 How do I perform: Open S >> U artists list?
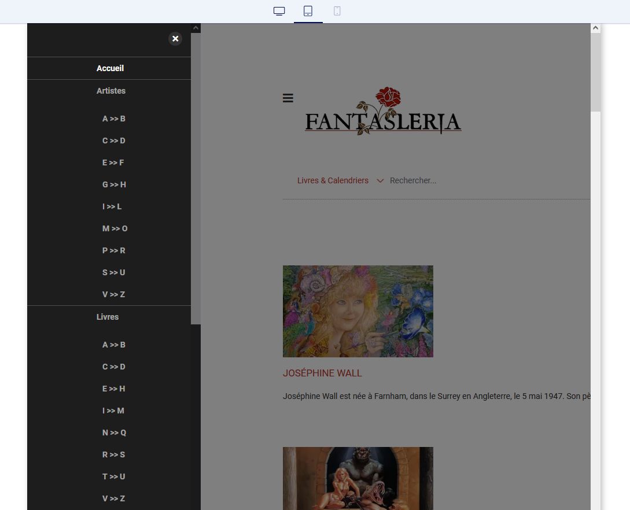click(x=114, y=273)
